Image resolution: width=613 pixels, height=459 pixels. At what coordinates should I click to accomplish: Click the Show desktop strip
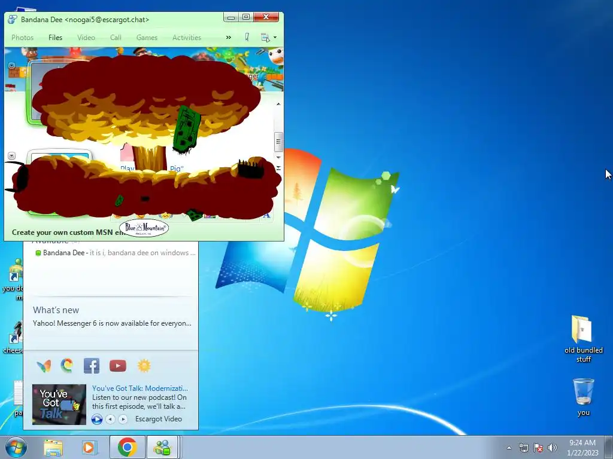click(609, 447)
